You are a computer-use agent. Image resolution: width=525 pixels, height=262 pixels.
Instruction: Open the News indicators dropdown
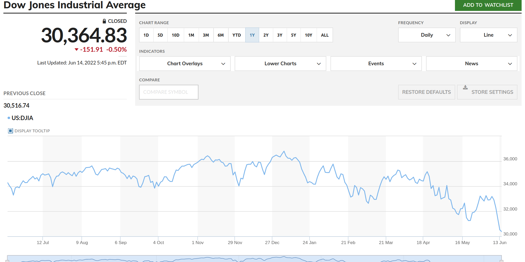472,64
